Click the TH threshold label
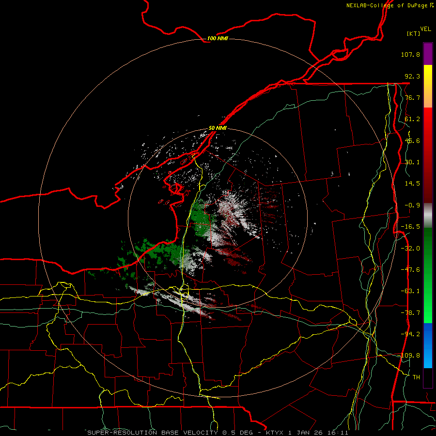Screen dimensions: 436x436 coord(416,377)
